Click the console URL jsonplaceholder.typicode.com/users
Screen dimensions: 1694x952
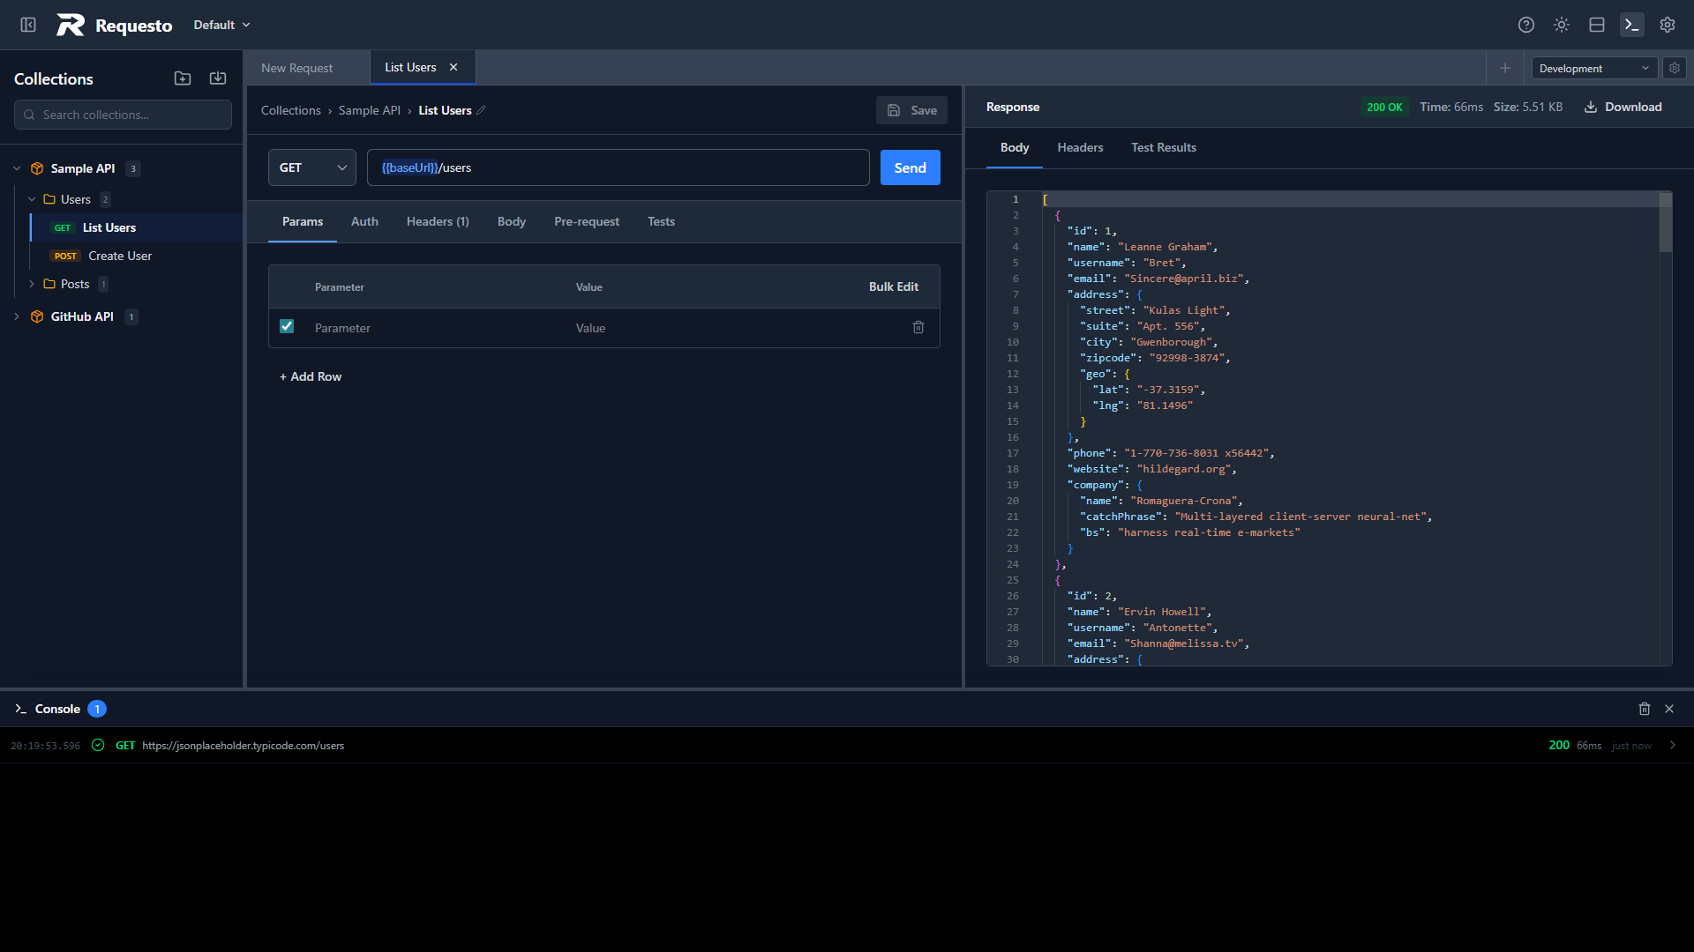pos(244,746)
